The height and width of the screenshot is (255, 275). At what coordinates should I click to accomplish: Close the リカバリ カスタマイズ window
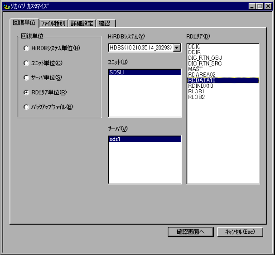tap(268, 6)
